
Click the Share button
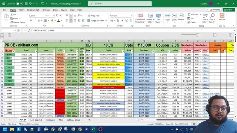pyautogui.click(x=229, y=10)
